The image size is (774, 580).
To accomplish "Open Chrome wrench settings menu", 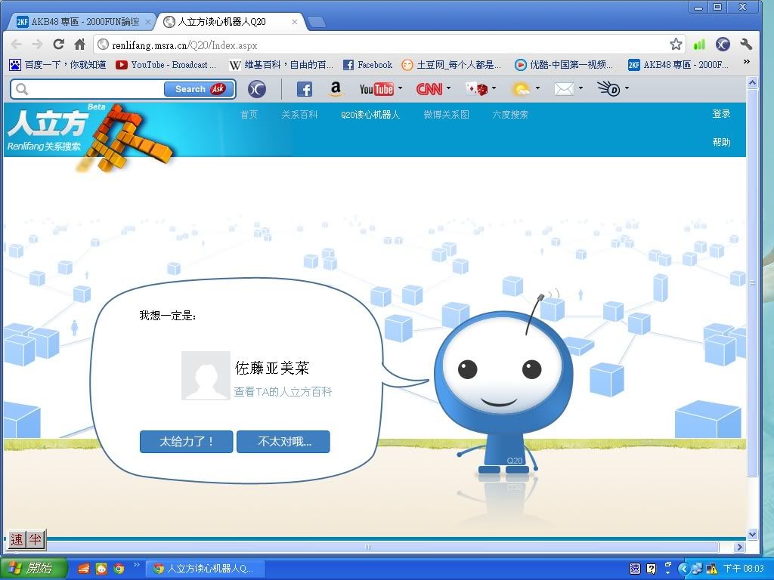I will (x=747, y=45).
